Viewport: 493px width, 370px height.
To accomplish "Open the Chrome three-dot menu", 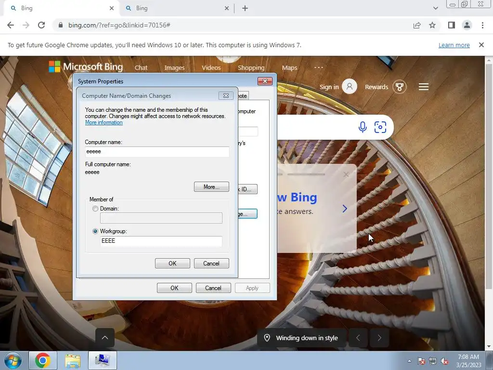I will [482, 25].
